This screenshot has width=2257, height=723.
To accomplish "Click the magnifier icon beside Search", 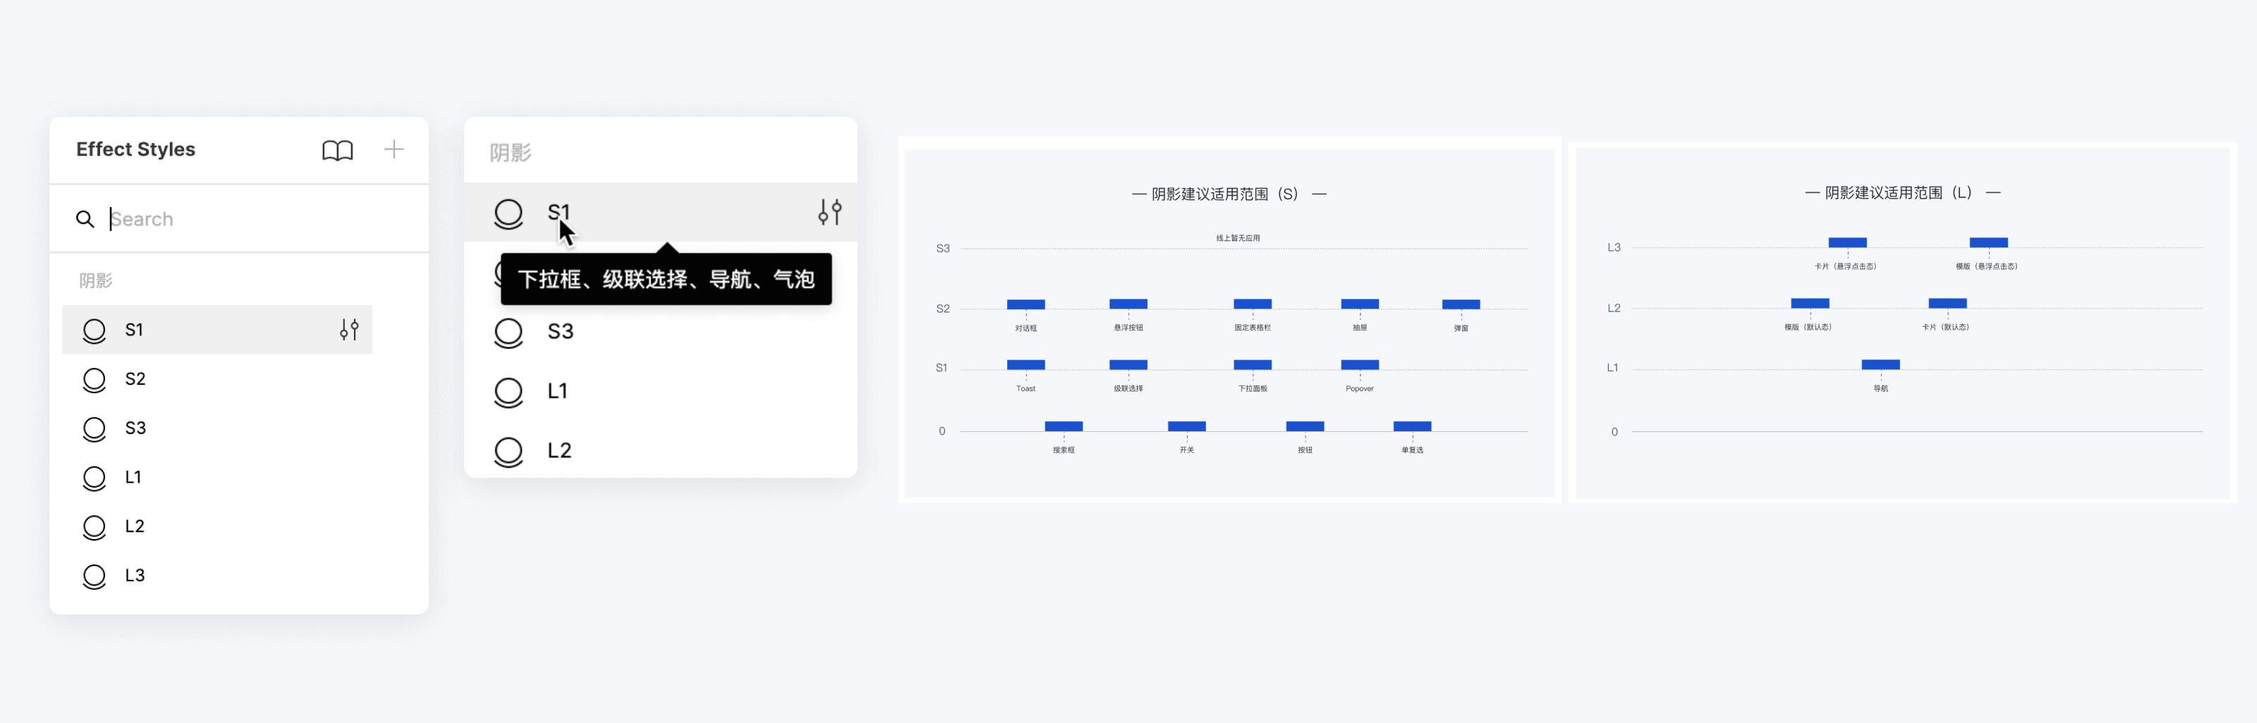I will click(x=85, y=219).
